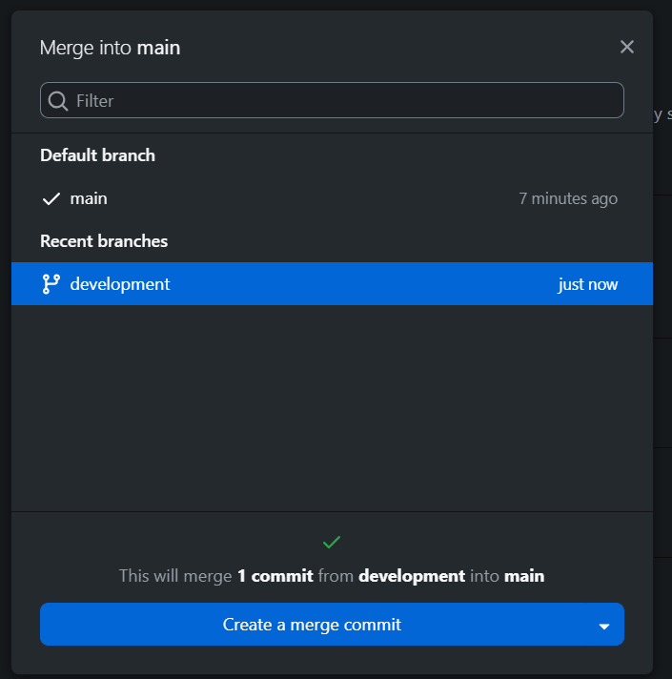672x679 pixels.
Task: Click the Default branch section heading
Action: point(98,155)
